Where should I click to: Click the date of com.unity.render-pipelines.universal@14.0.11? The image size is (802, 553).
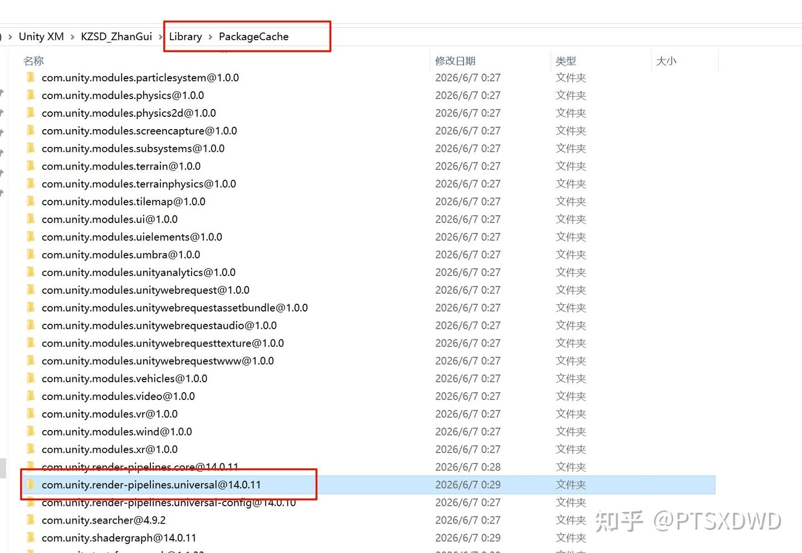[468, 485]
